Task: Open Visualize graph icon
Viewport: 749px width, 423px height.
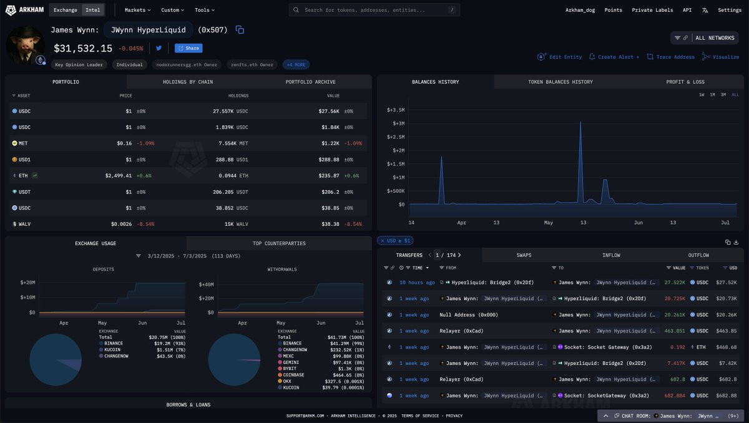Action: tap(706, 57)
